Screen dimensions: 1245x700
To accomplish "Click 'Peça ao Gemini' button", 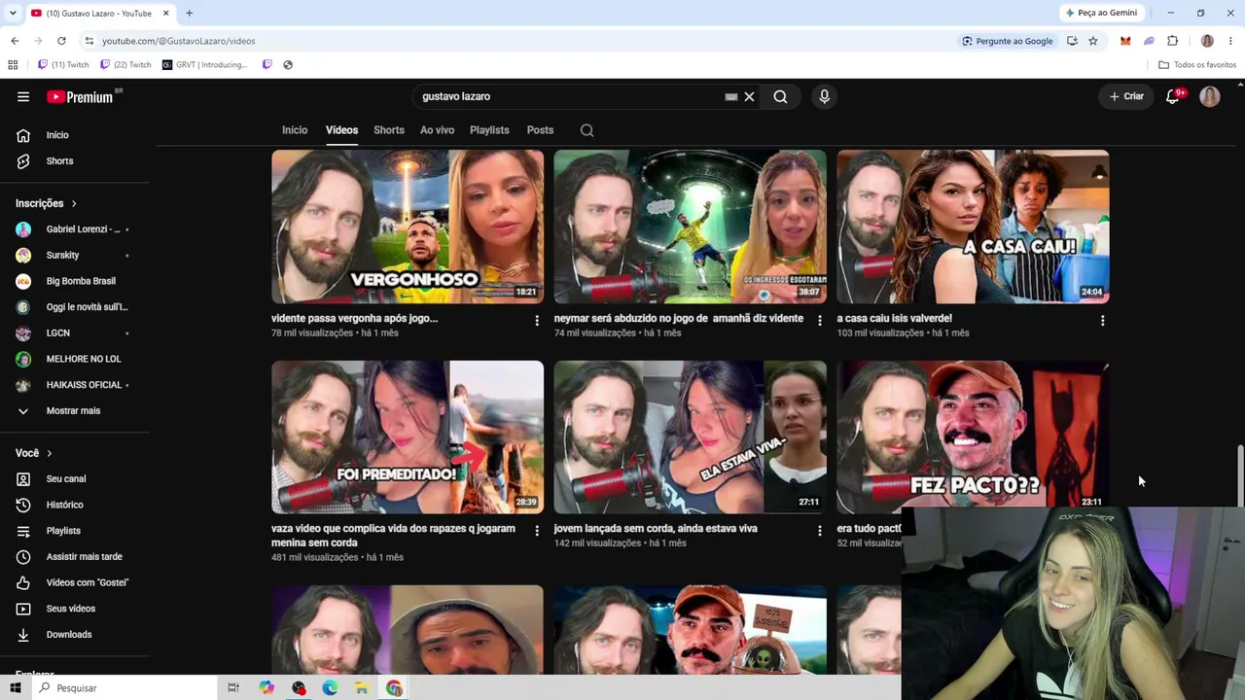I will pos(1101,13).
